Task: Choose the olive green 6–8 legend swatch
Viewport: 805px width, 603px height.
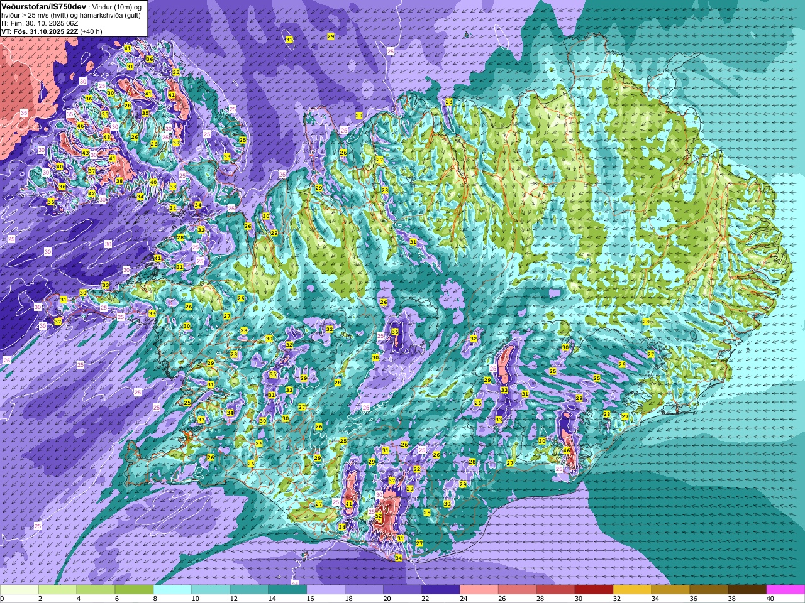Action: [135, 590]
